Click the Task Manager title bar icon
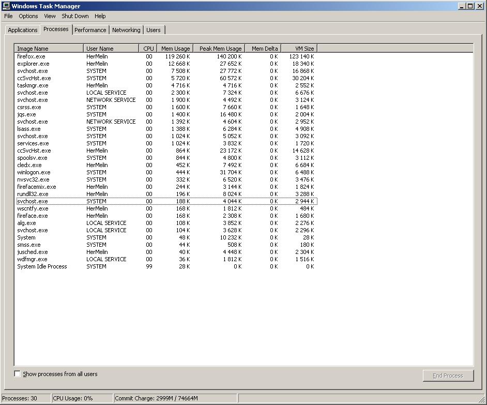The height and width of the screenshot is (405, 487). 6,6
